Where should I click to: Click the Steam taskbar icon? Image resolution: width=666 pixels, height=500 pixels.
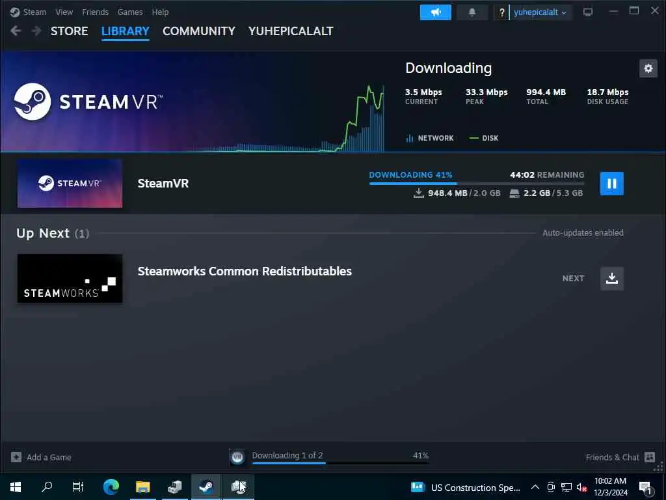pyautogui.click(x=206, y=487)
